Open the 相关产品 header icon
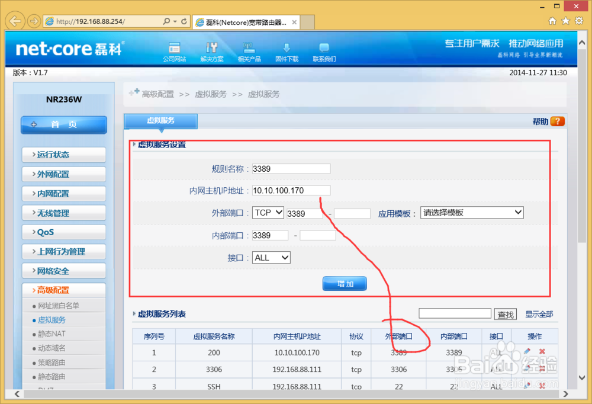 [249, 52]
